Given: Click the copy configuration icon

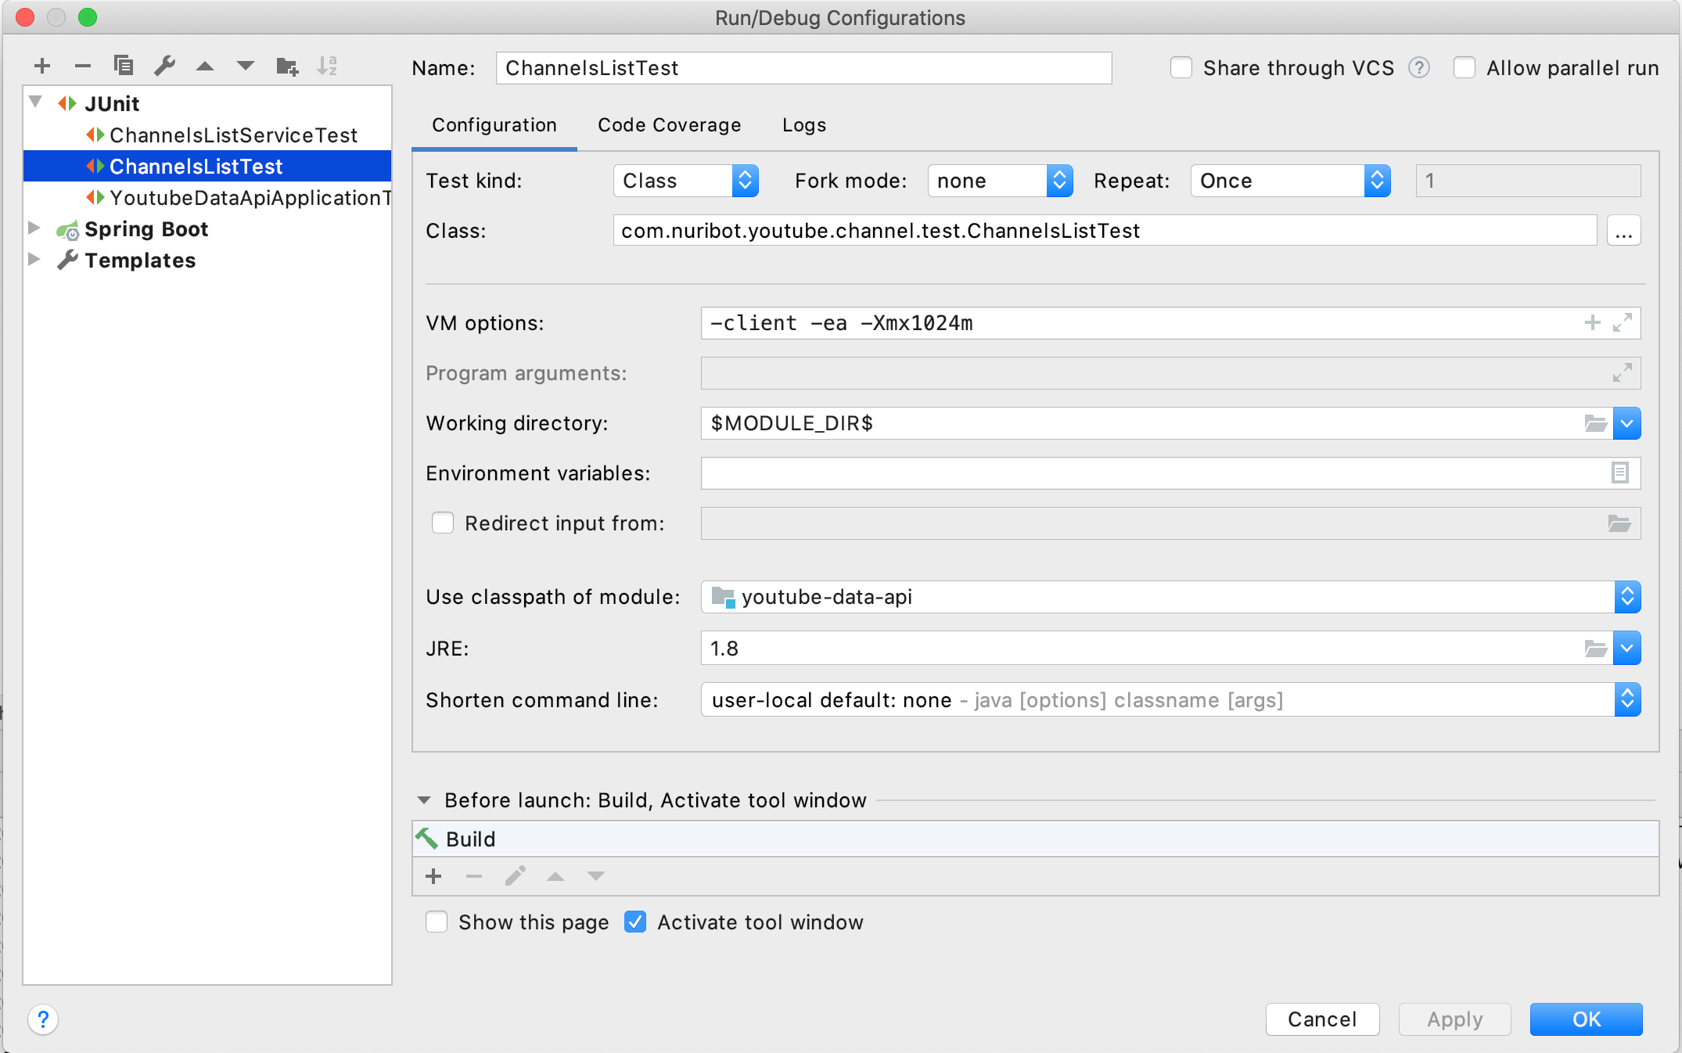Looking at the screenshot, I should coord(123,66).
